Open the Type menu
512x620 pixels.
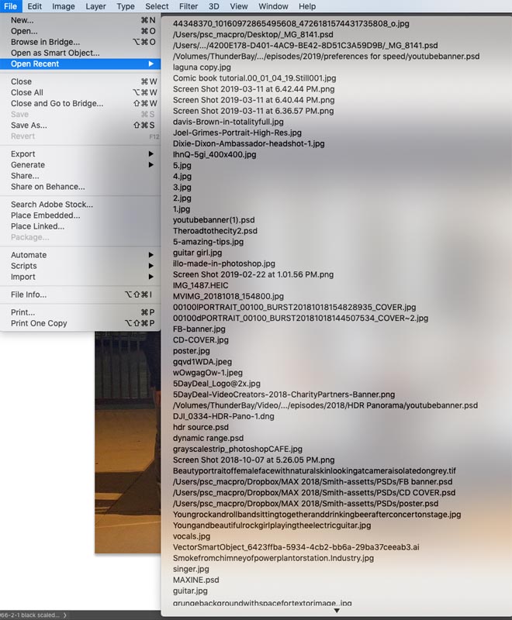click(126, 6)
